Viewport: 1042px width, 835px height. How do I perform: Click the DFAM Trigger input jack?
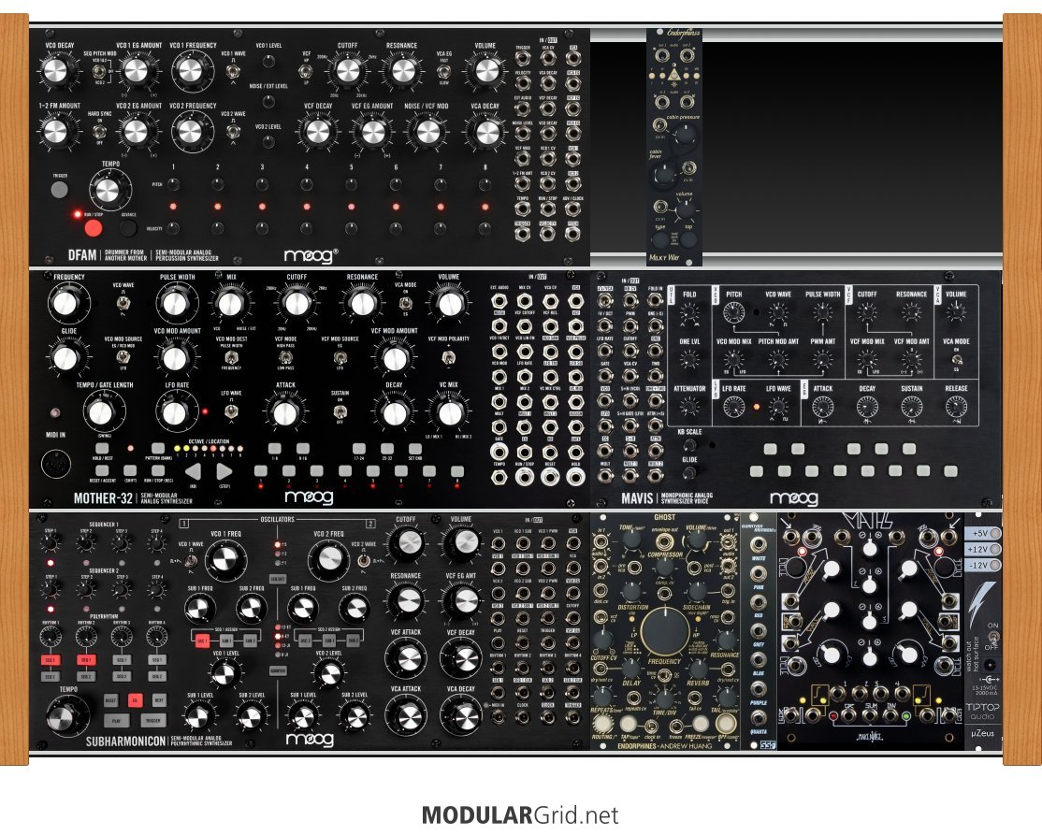tap(523, 59)
